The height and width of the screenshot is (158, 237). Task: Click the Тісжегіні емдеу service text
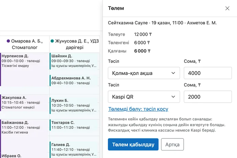(15, 66)
